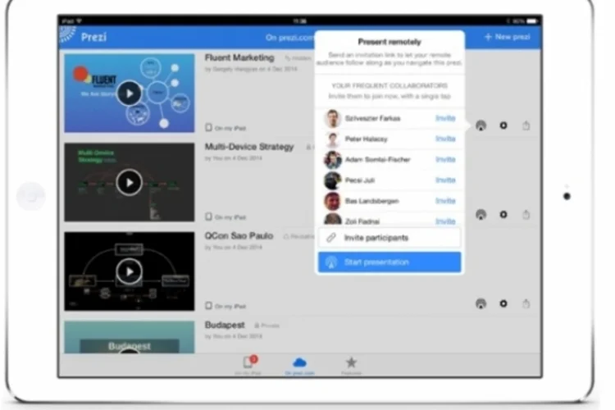
Task: Tap Bas Landsbergen avatar photo
Action: 333,201
